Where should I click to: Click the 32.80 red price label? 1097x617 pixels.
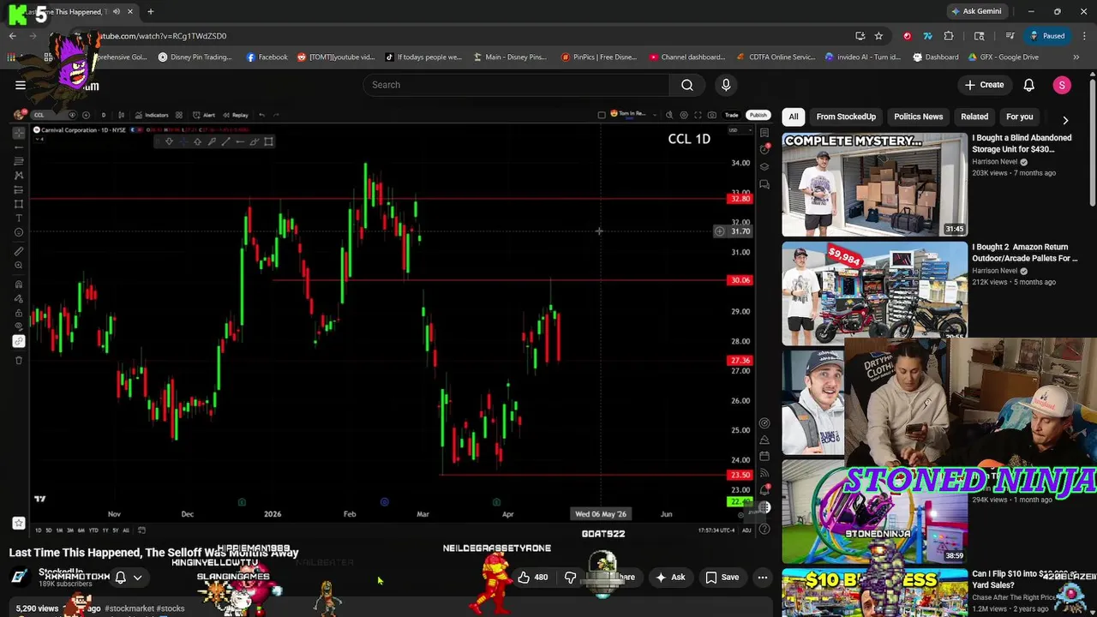point(740,199)
